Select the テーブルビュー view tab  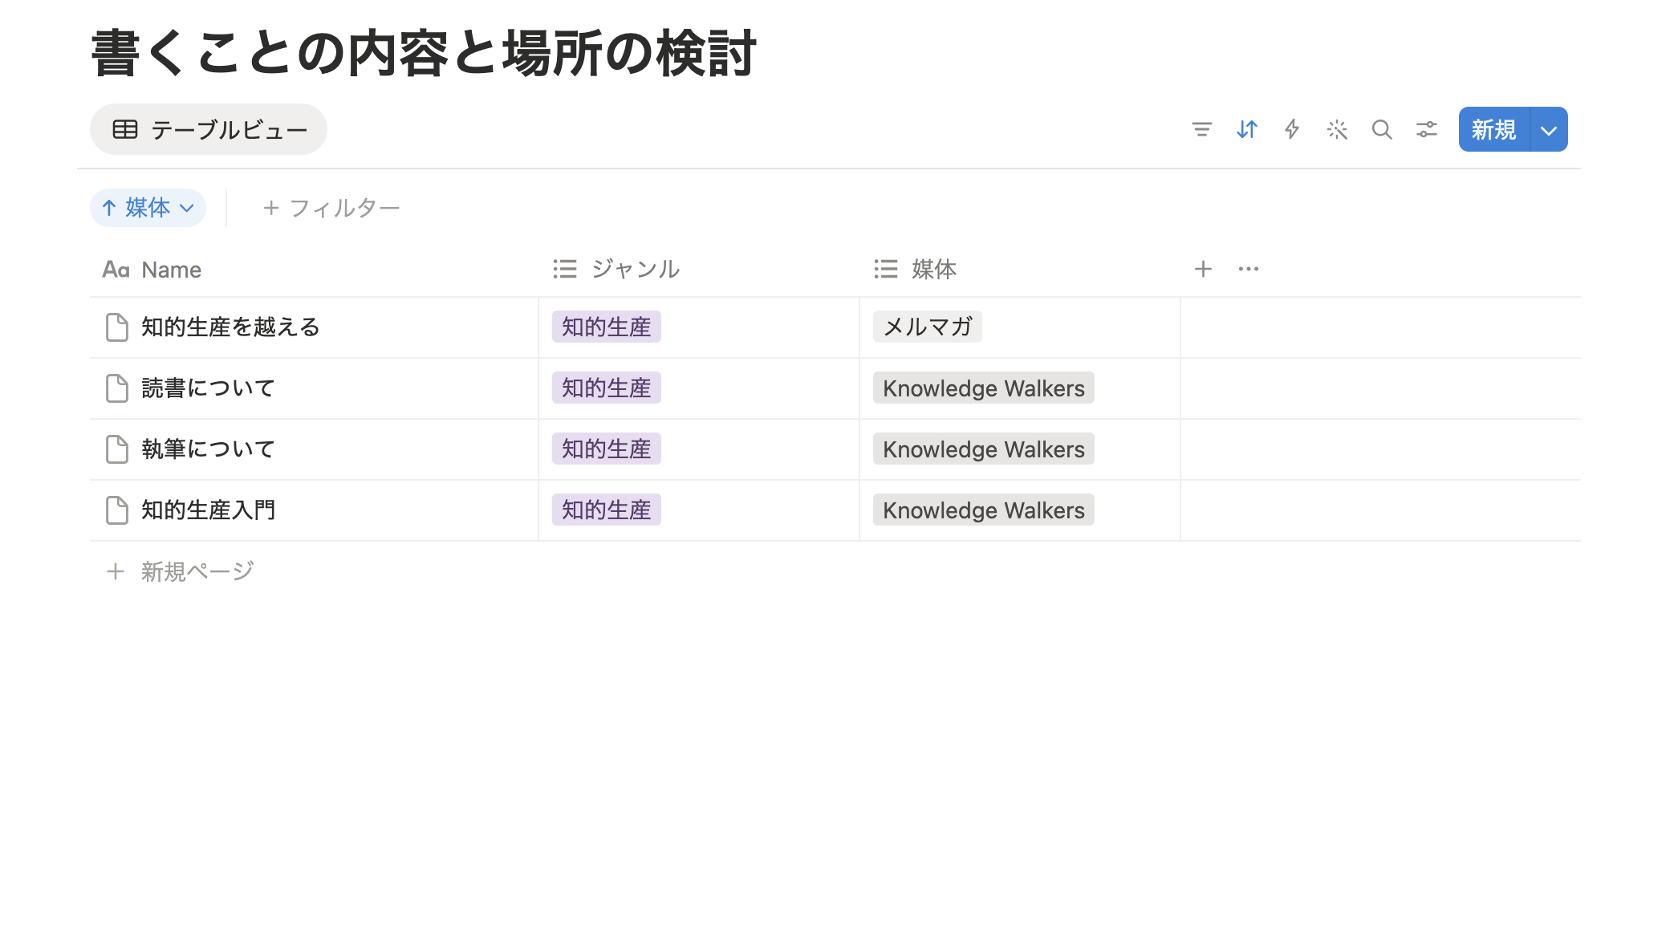209,129
